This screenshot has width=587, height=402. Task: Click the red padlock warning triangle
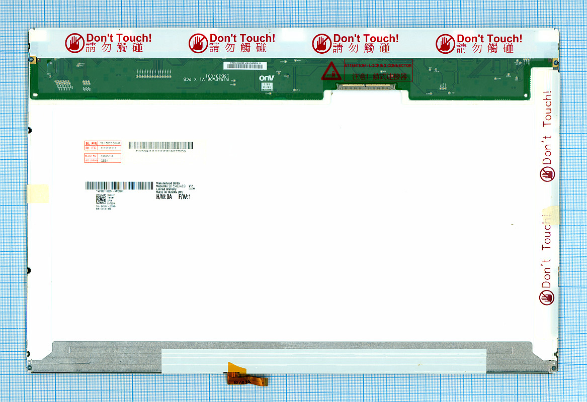(x=331, y=71)
